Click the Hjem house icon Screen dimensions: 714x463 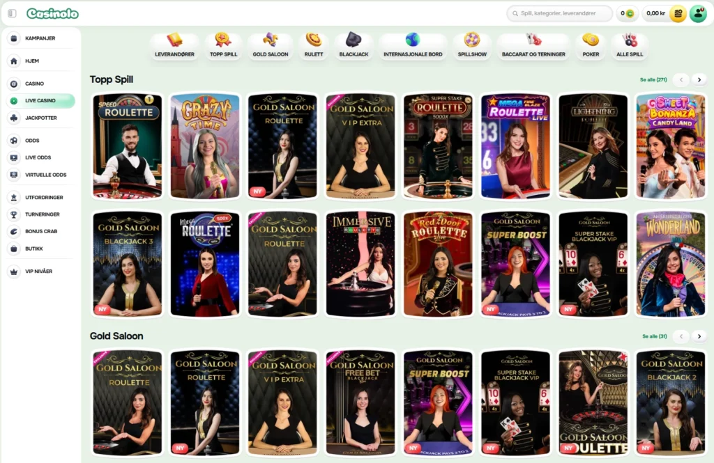pyautogui.click(x=14, y=61)
